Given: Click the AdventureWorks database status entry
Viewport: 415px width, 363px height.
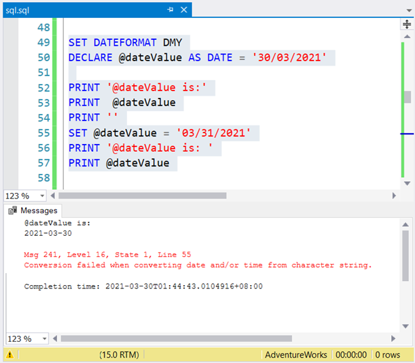Looking at the screenshot, I should [x=296, y=355].
